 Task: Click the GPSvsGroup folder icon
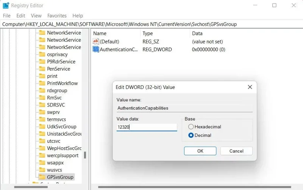pyautogui.click(x=42, y=177)
